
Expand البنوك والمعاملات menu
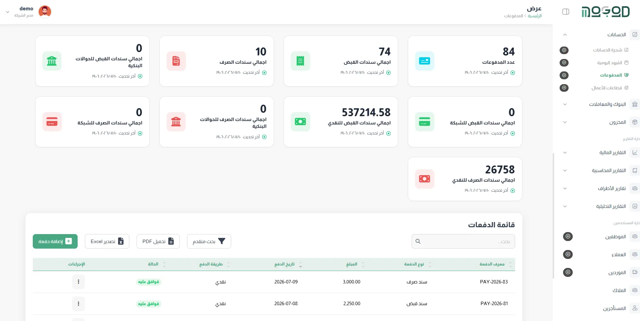click(565, 104)
